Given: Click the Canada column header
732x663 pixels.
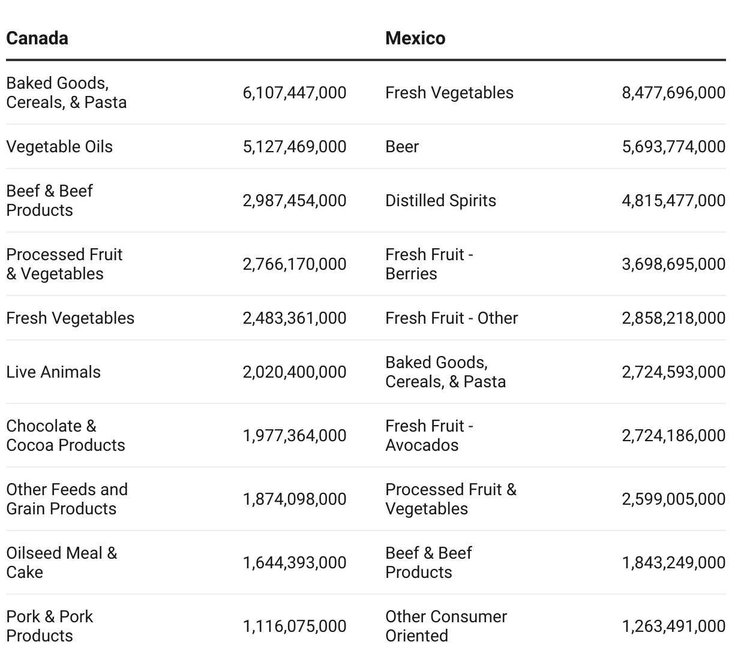Looking at the screenshot, I should (x=37, y=38).
